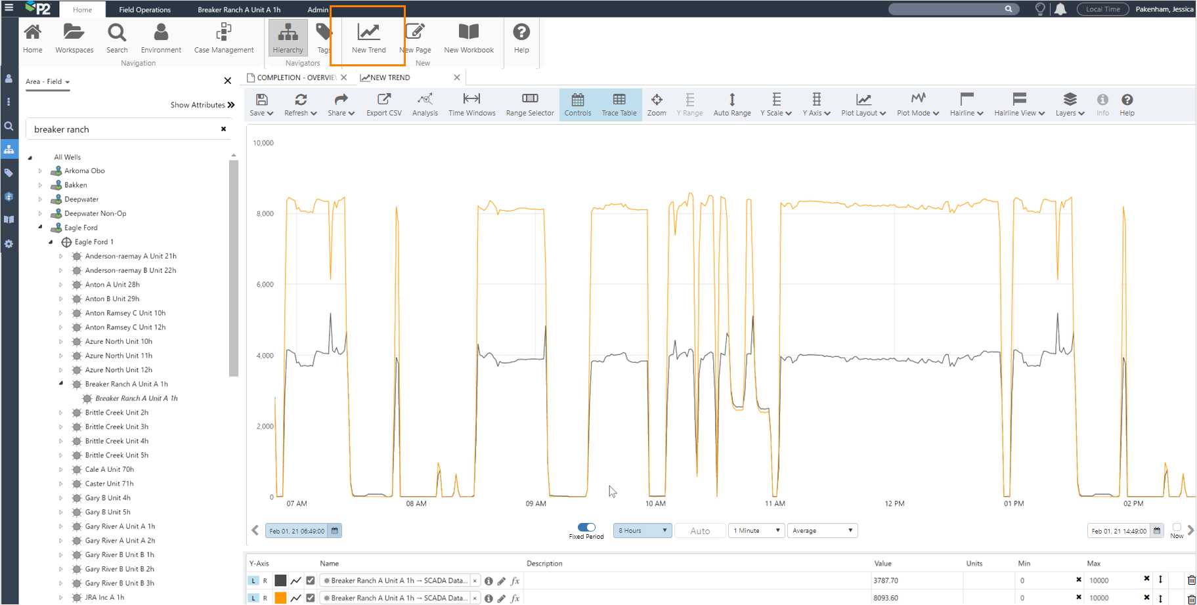Screen dimensions: 1197x605
Task: Switch to the Field Operations tab
Action: click(144, 10)
